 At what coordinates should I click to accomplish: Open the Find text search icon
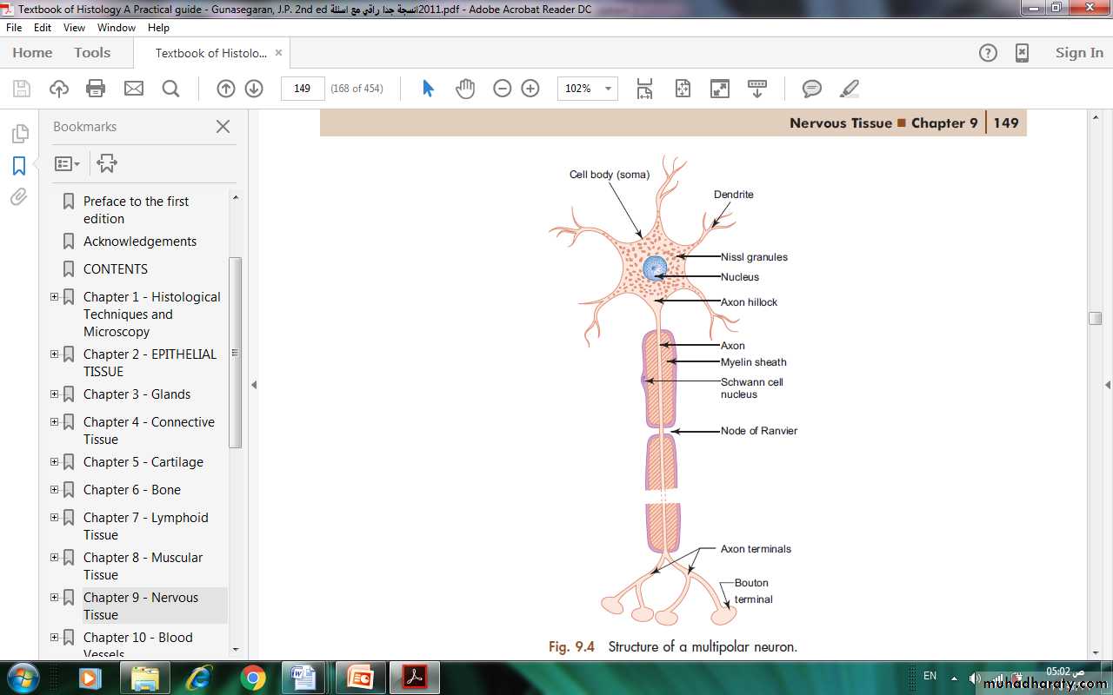click(x=170, y=89)
